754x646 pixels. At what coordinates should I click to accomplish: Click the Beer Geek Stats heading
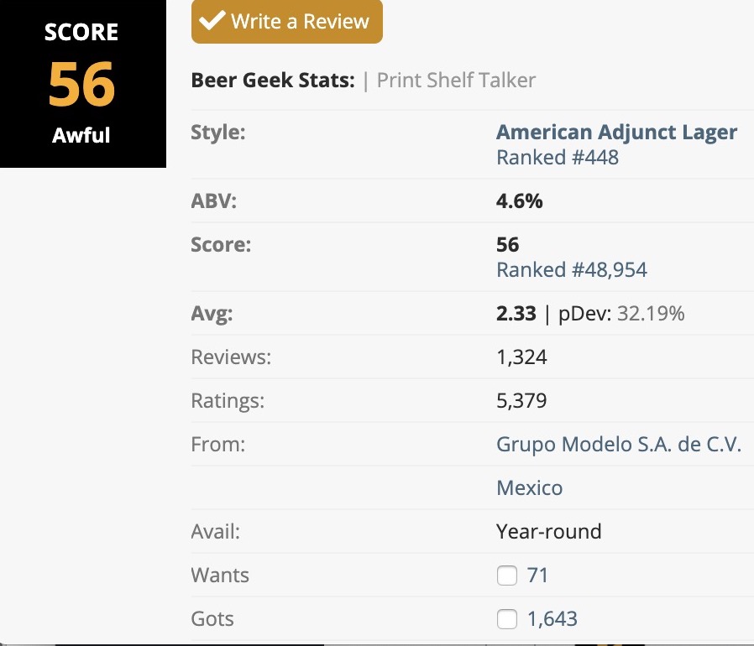coord(273,81)
